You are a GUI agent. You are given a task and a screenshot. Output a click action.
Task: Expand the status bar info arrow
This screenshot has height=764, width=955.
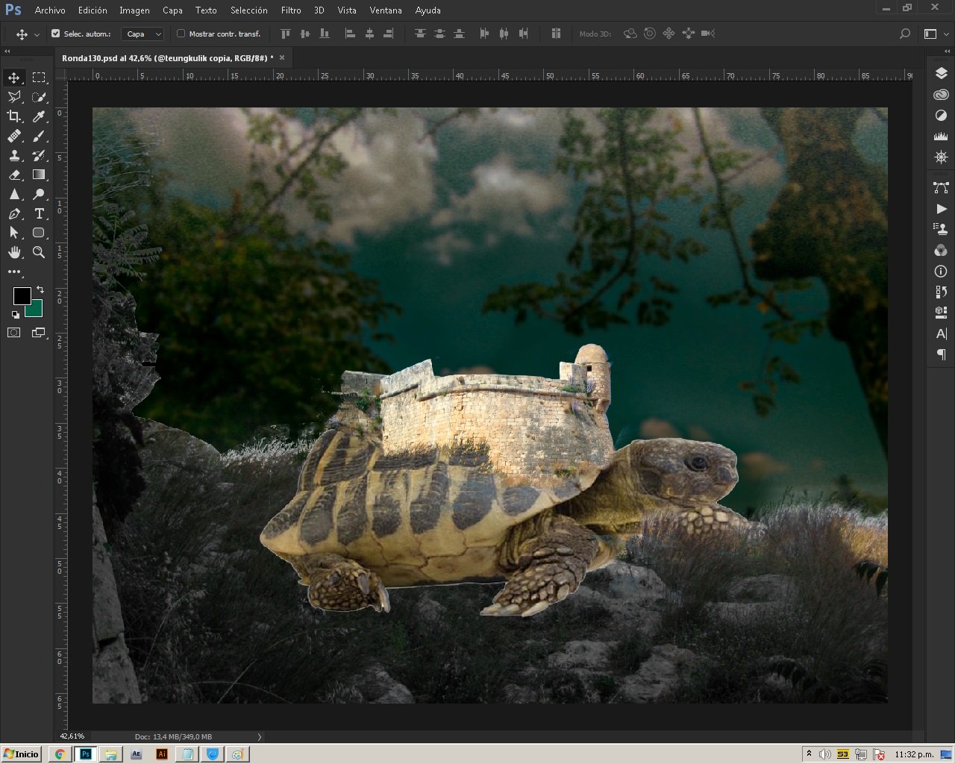pyautogui.click(x=260, y=736)
